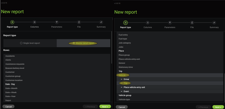Click the Columns step icon in left wizard
This screenshot has height=109, width=225.
(x=34, y=22)
